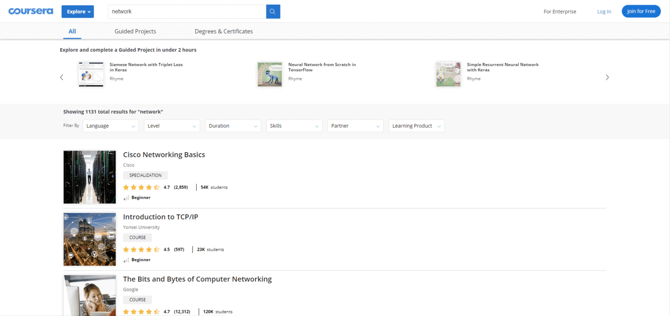
Task: Expand the Skills filter
Action: (294, 126)
